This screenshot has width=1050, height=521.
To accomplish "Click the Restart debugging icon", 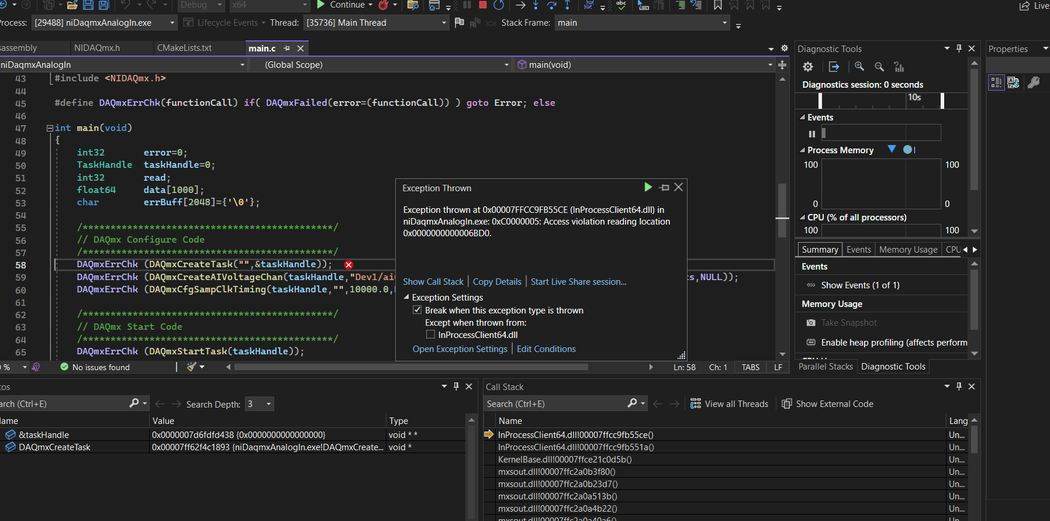I will pyautogui.click(x=499, y=5).
